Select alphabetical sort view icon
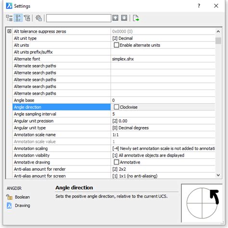 (x=18, y=18)
